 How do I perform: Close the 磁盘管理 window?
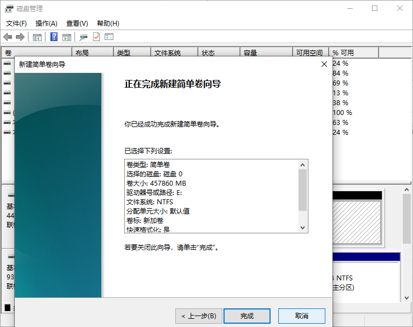(399, 8)
